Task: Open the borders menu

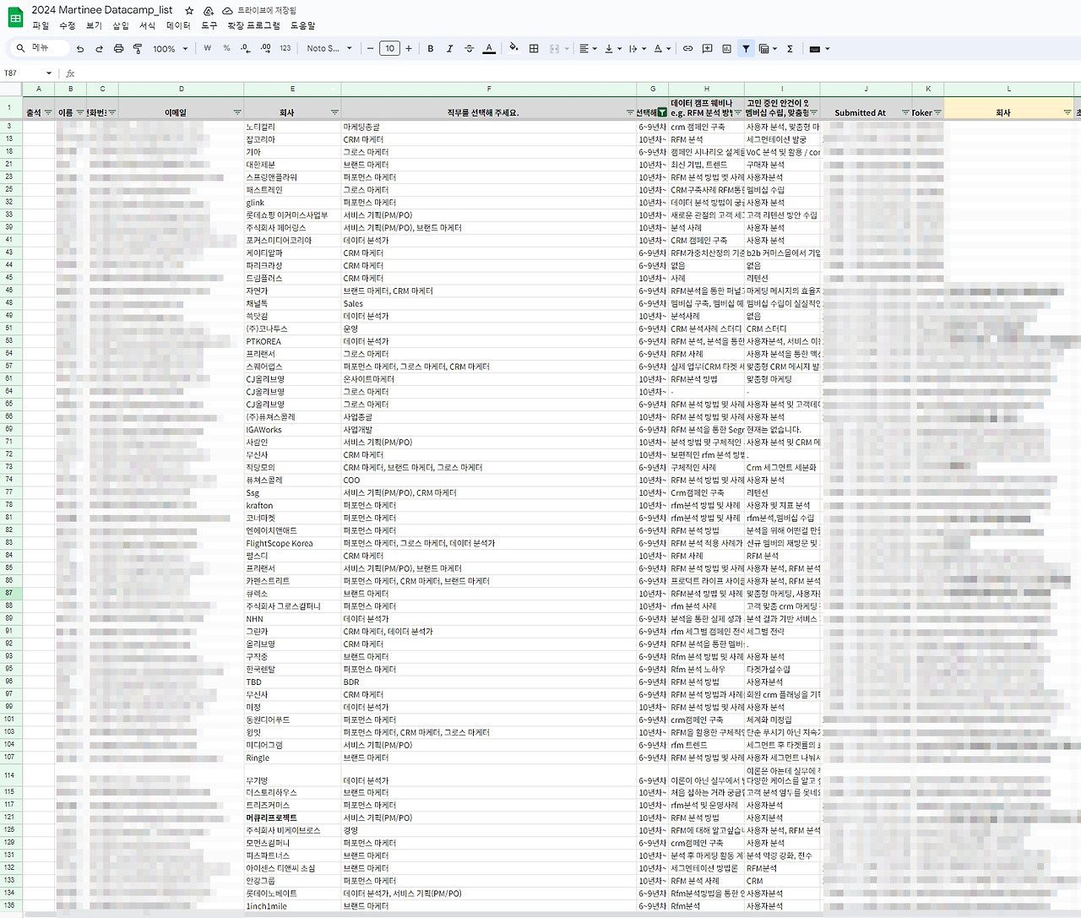Action: (534, 49)
